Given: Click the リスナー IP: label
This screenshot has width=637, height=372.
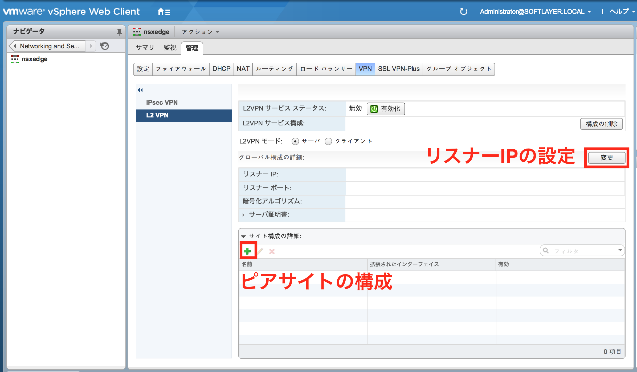Looking at the screenshot, I should [x=261, y=174].
